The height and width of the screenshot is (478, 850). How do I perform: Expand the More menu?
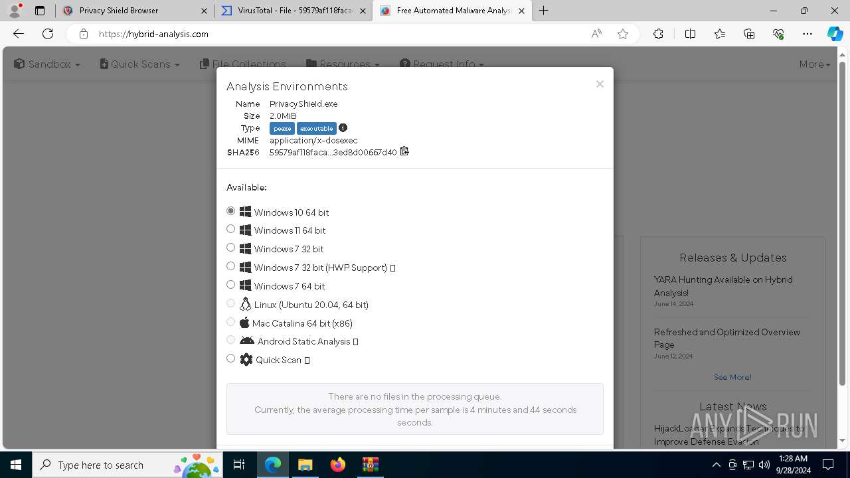coord(815,64)
